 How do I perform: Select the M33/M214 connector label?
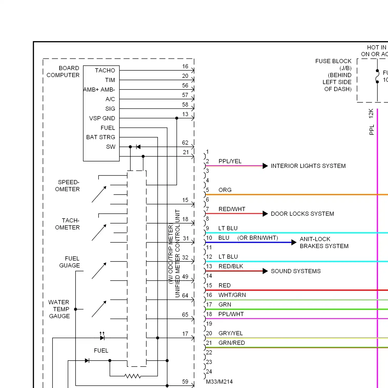(x=219, y=382)
